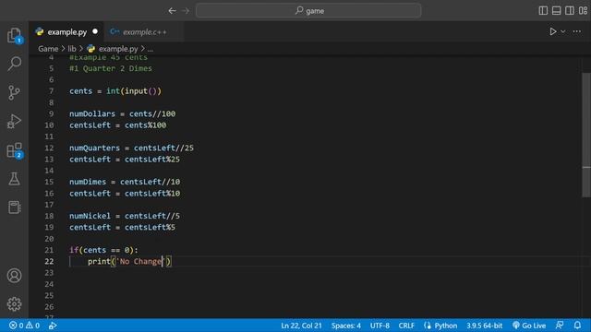
Task: Open the Accounts menu icon
Action: pos(15,276)
